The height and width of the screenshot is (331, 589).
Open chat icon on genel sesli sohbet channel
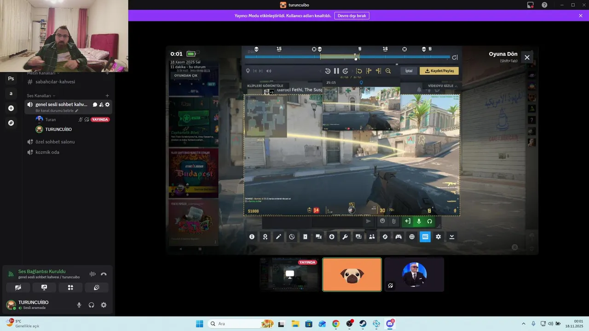tap(95, 105)
